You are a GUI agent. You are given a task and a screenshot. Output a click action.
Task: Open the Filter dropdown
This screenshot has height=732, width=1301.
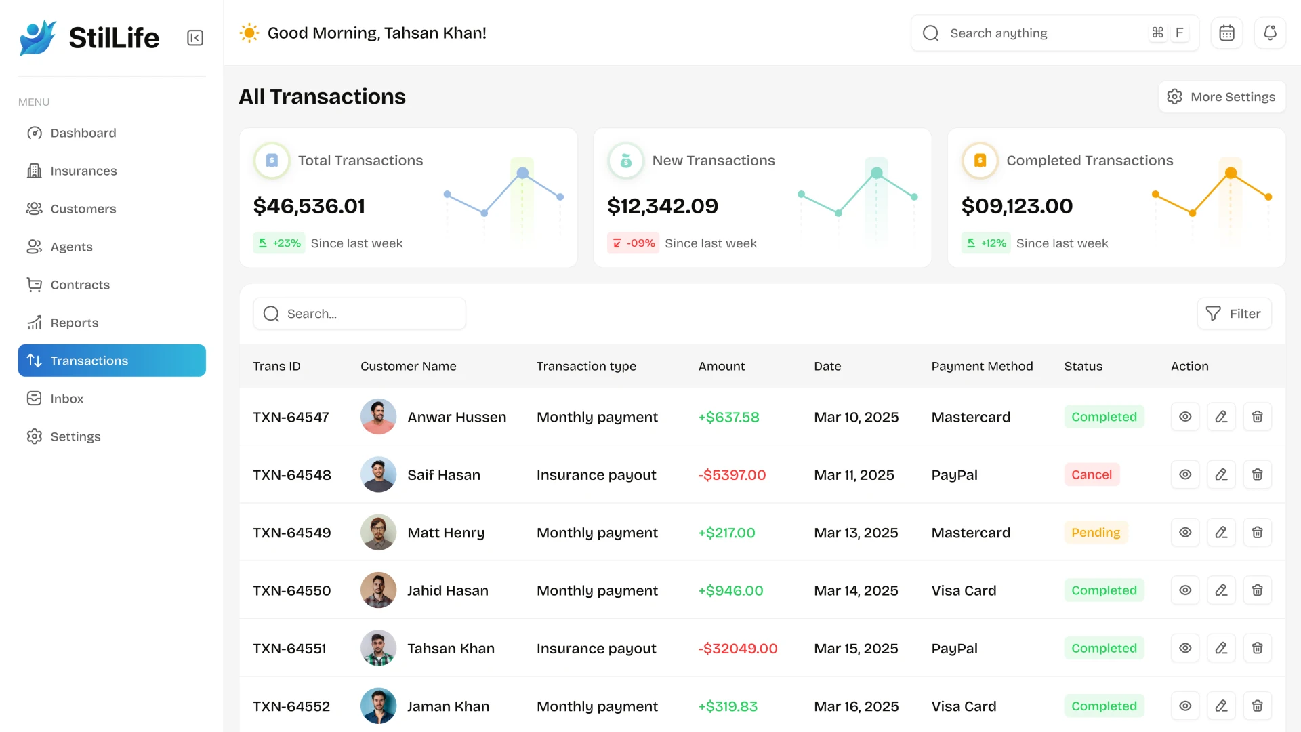pyautogui.click(x=1235, y=313)
